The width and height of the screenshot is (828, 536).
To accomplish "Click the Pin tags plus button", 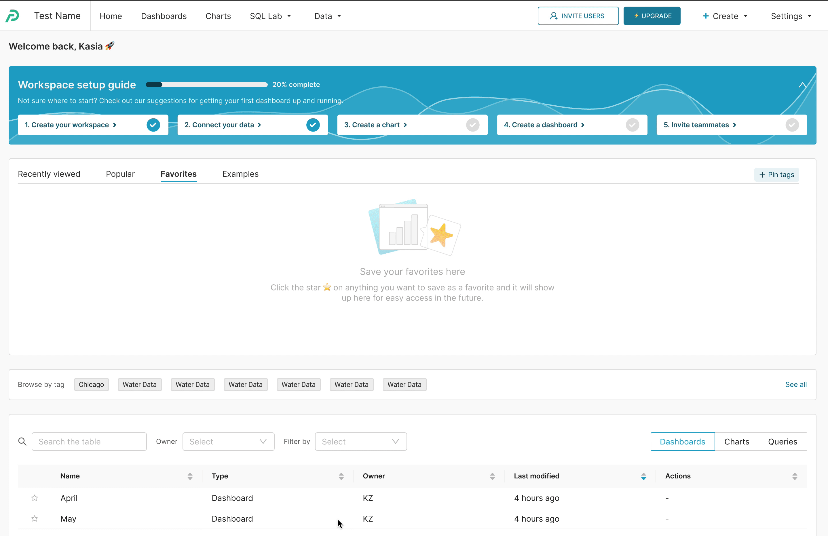I will (776, 175).
